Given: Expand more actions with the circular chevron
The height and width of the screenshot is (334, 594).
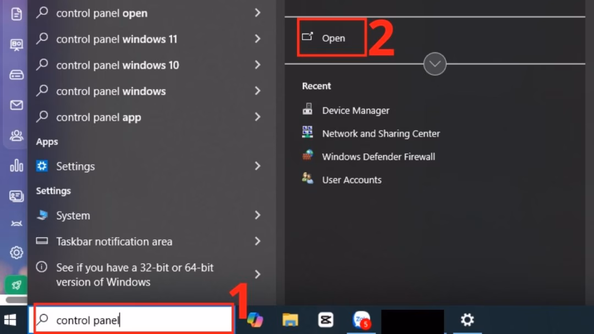Looking at the screenshot, I should coord(435,64).
